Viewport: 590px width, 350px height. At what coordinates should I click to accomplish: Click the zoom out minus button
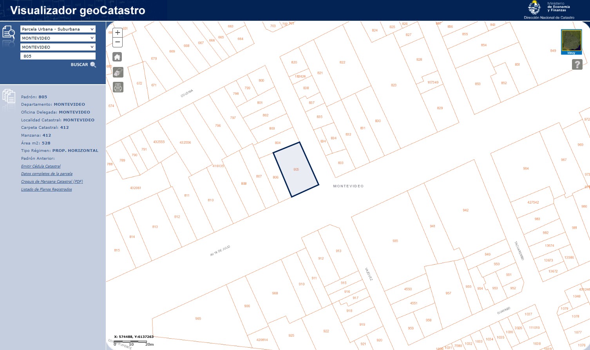click(x=118, y=42)
